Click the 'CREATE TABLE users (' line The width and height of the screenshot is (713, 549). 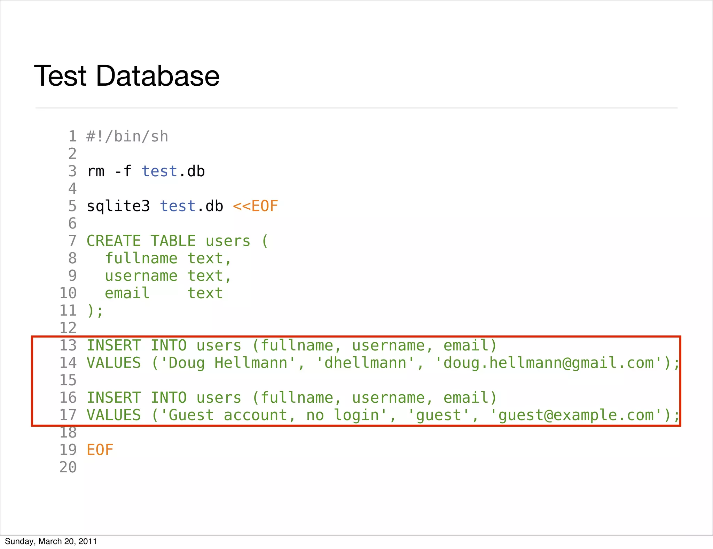pyautogui.click(x=178, y=241)
